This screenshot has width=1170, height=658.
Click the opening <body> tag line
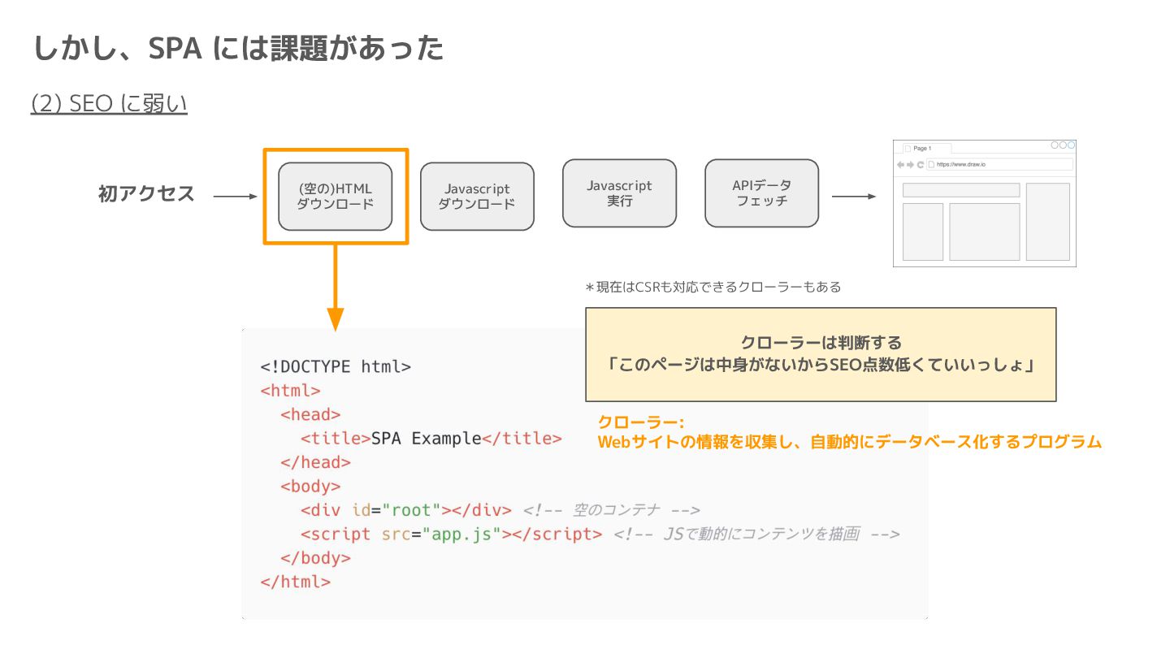coord(310,487)
